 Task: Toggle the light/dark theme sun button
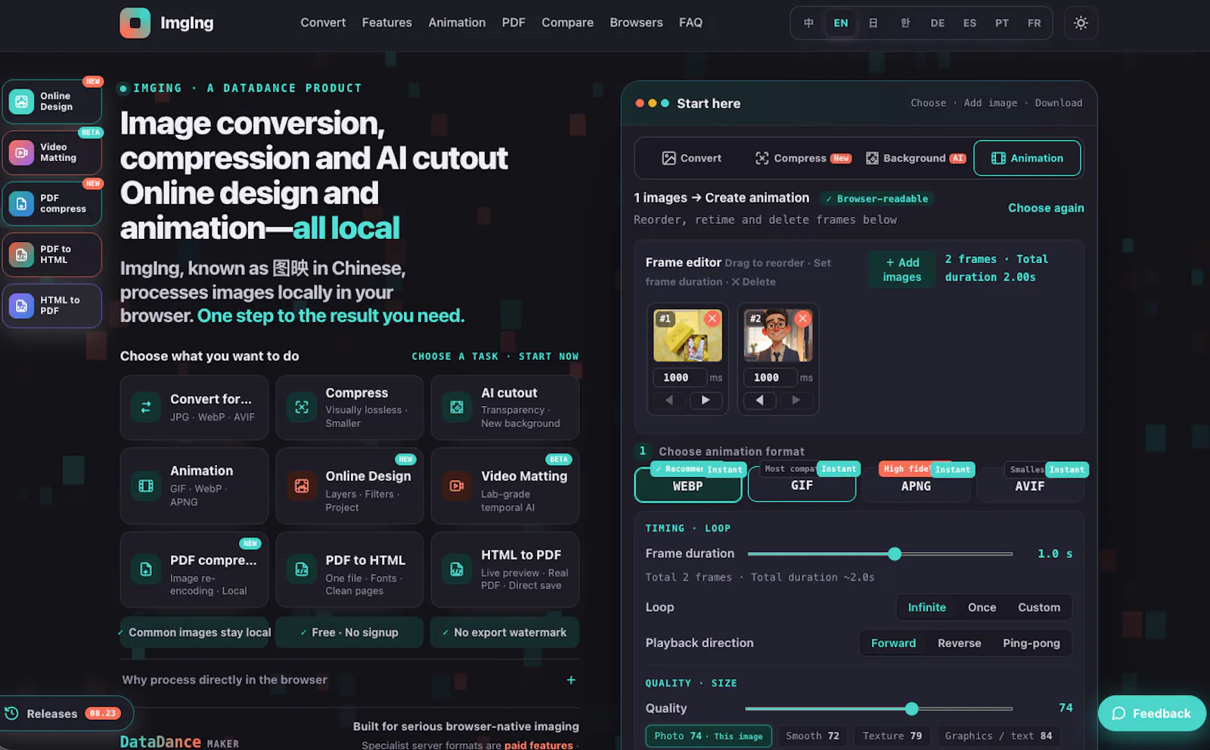(x=1081, y=23)
